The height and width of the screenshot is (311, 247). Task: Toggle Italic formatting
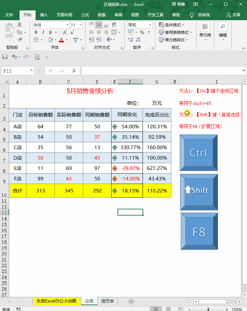pos(43,32)
